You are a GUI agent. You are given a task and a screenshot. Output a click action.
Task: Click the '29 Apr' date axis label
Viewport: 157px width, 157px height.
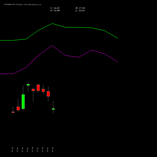click(47, 149)
